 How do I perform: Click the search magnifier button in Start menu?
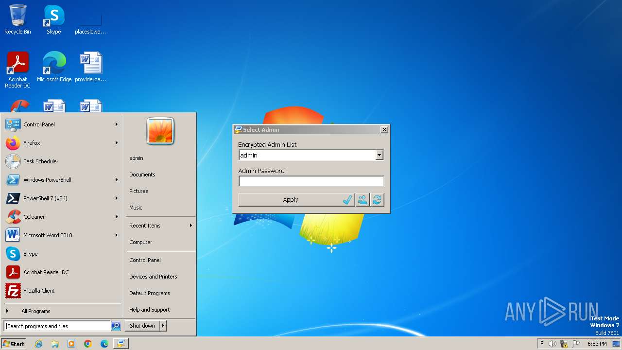pos(116,326)
